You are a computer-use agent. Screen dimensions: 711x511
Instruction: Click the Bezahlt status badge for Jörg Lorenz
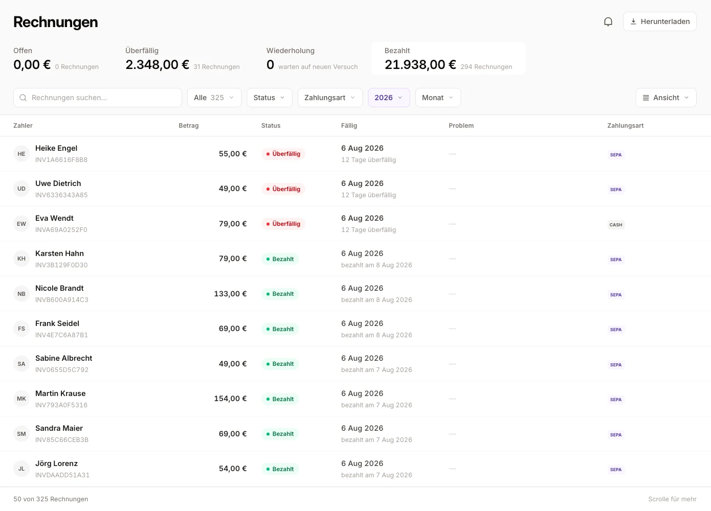(280, 469)
